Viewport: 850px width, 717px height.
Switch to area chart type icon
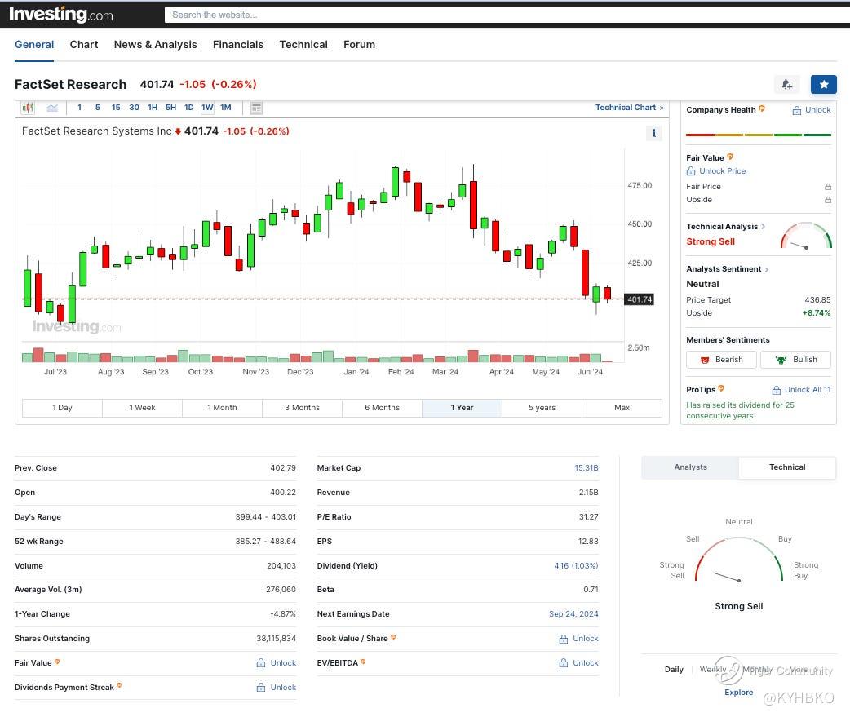click(x=52, y=108)
